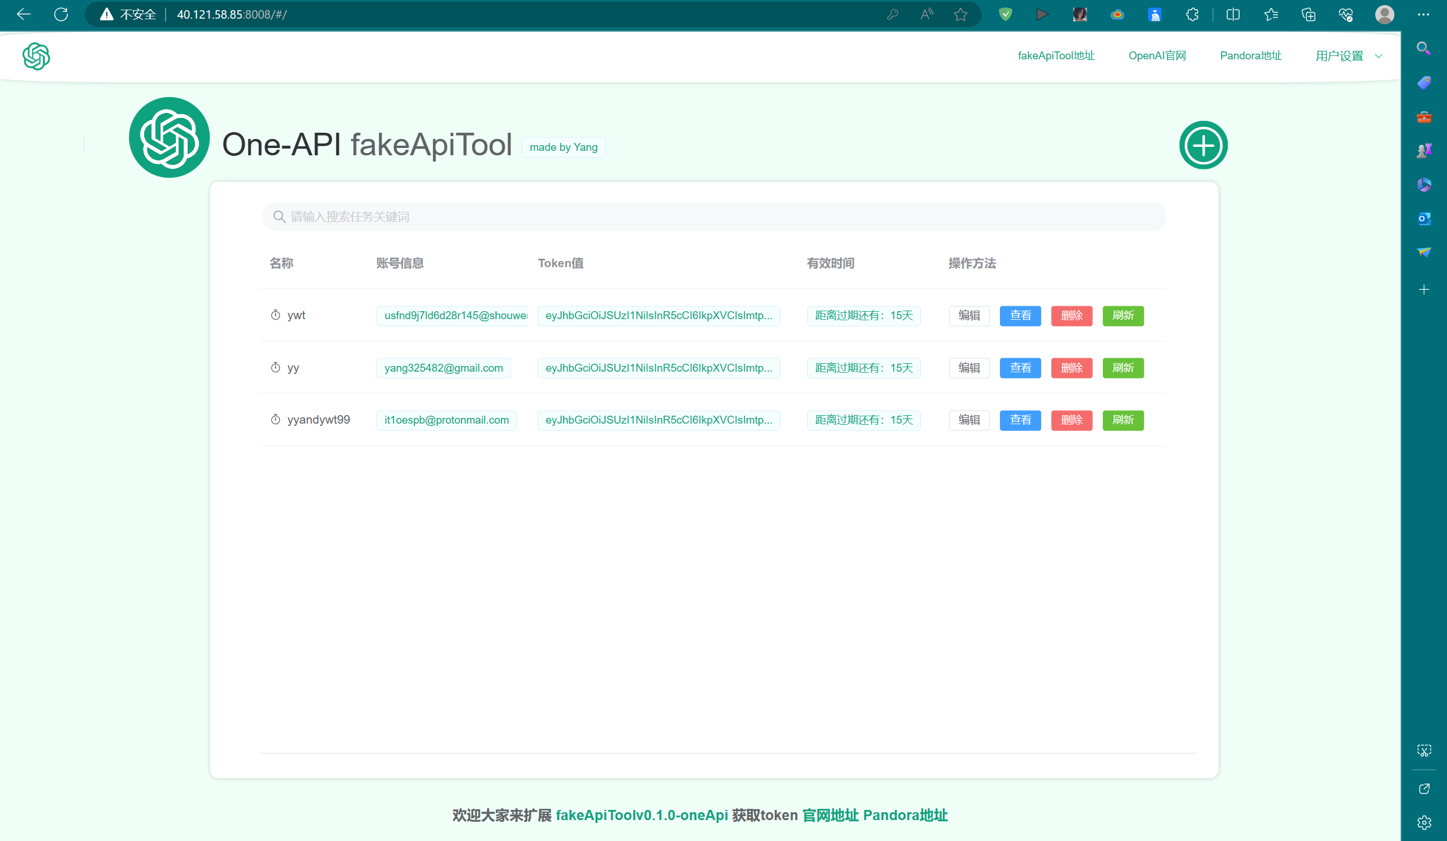Click the timer icon beside ywt
This screenshot has width=1447, height=841.
click(276, 315)
